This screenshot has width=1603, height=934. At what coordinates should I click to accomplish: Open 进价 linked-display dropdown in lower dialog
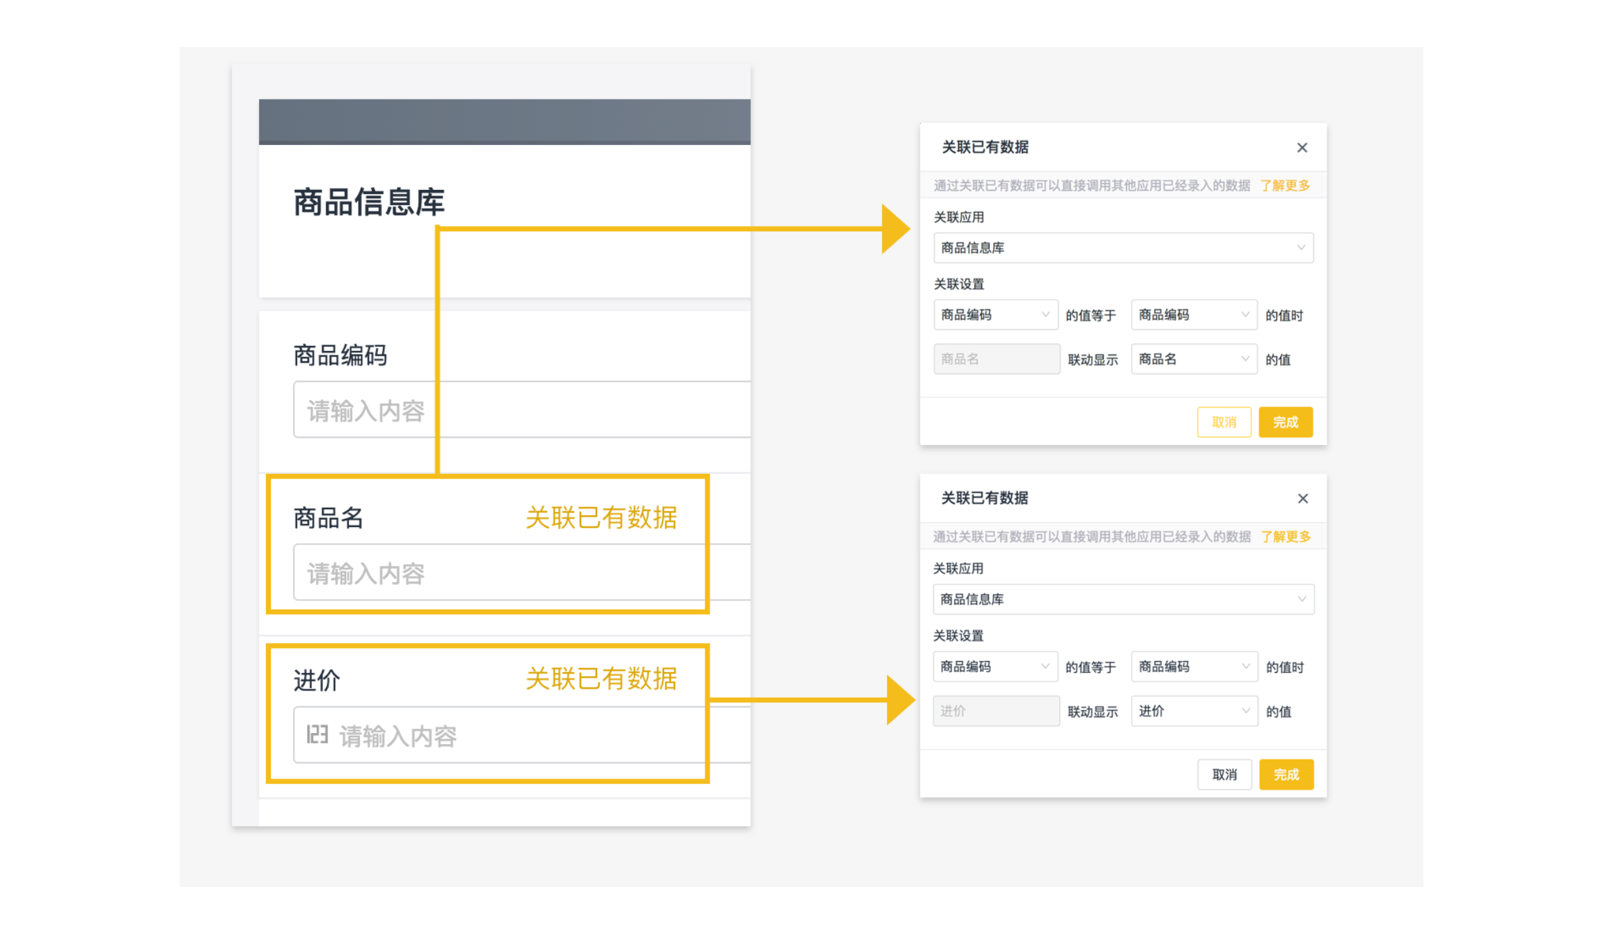(x=1194, y=711)
